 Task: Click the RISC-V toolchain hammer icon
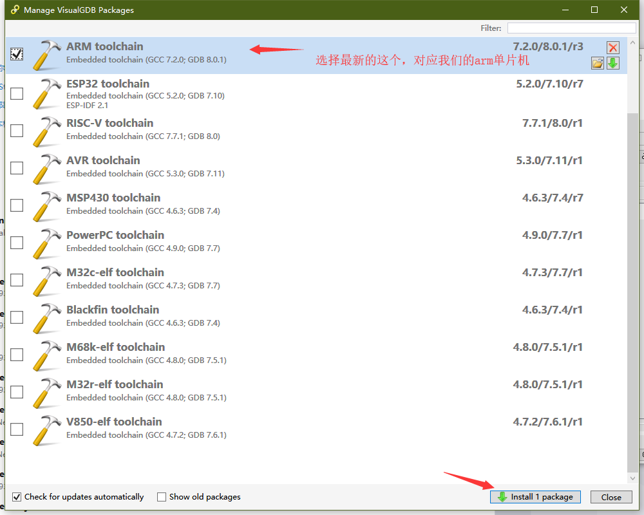coord(47,131)
